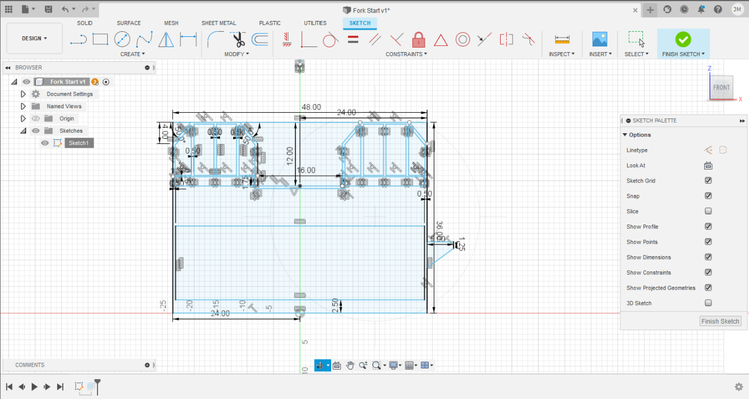Screen dimensions: 749x399
Task: Select the Line tool
Action: (78, 39)
